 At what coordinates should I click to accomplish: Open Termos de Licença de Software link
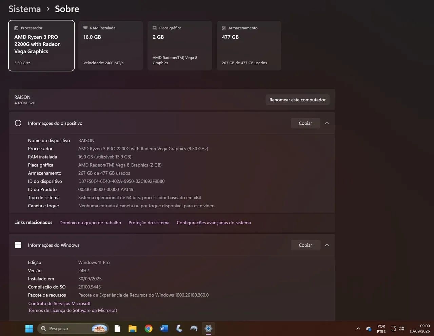(73, 310)
